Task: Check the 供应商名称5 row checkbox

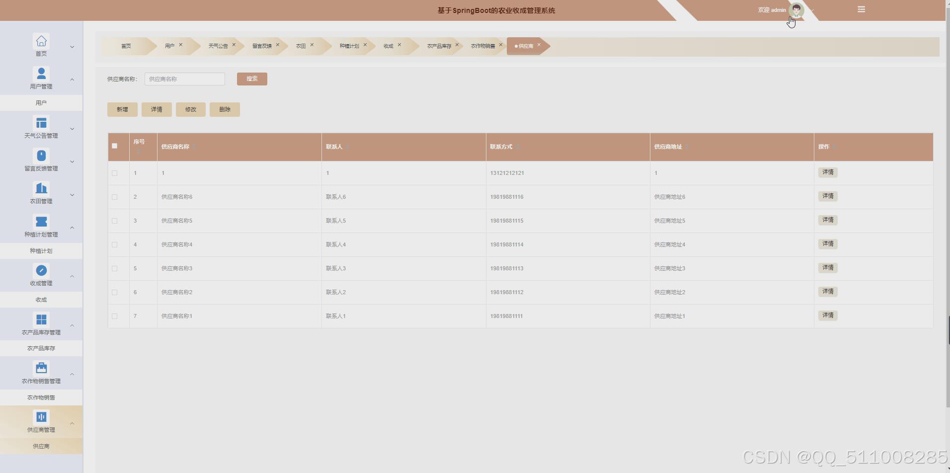Action: point(115,221)
